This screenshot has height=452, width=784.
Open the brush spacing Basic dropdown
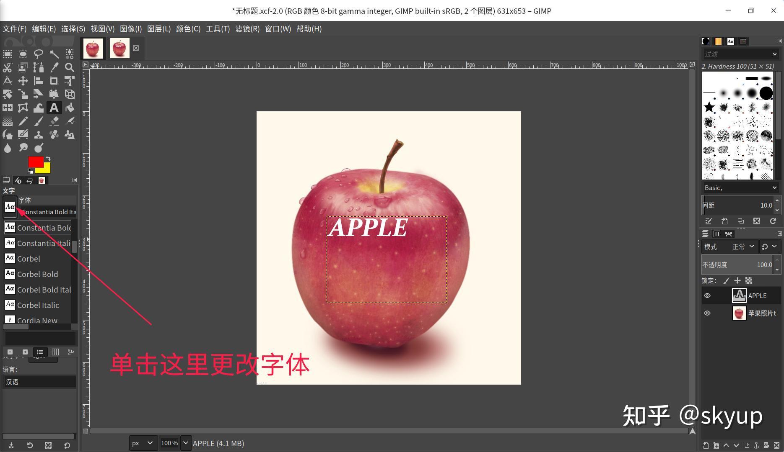coord(740,187)
